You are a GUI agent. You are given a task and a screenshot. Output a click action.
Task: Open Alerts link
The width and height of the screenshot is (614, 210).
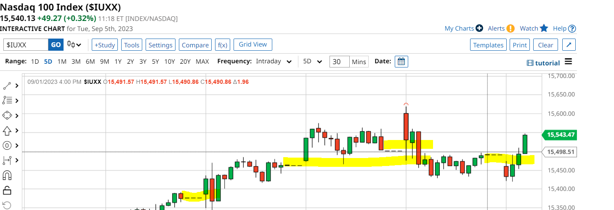coord(496,29)
